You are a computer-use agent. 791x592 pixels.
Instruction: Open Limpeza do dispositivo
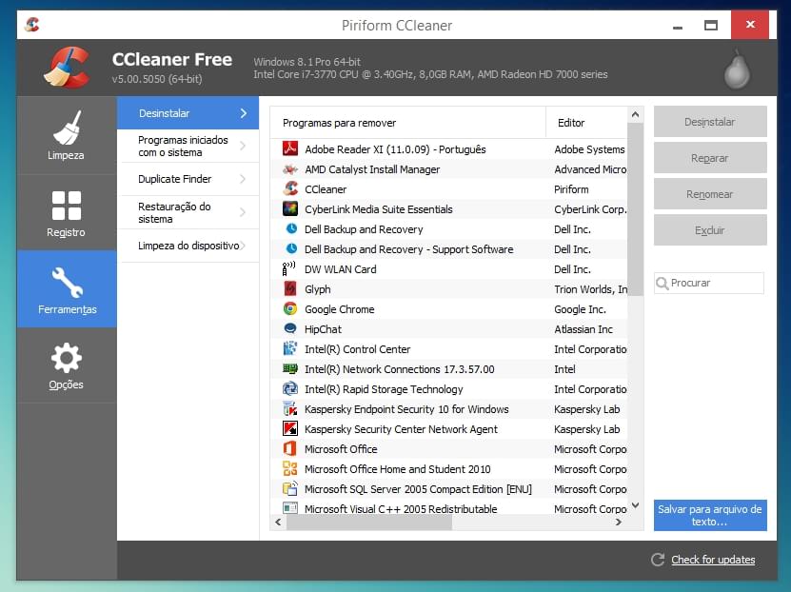click(188, 246)
